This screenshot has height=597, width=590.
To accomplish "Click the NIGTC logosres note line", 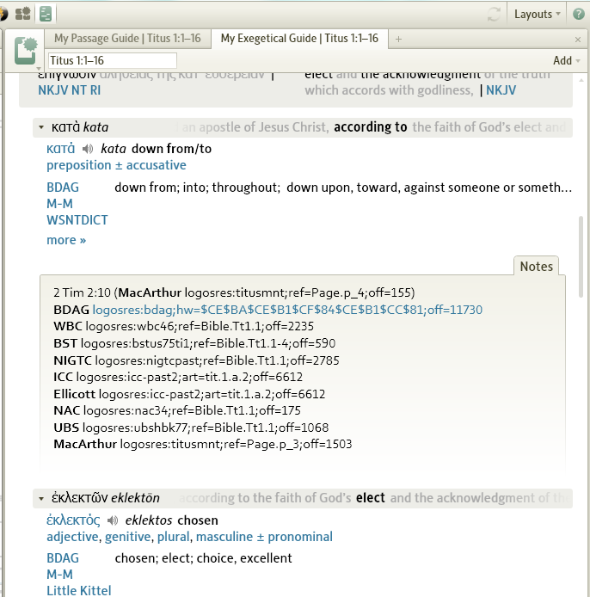I will [x=196, y=360].
